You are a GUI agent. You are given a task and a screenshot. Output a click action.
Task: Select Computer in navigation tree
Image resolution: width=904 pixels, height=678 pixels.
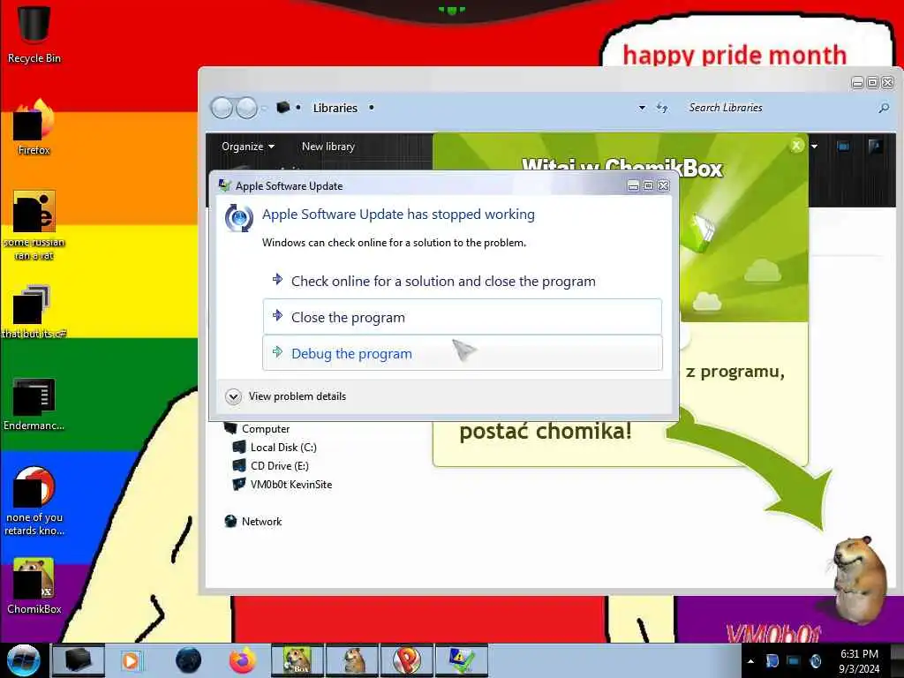[x=257, y=429]
